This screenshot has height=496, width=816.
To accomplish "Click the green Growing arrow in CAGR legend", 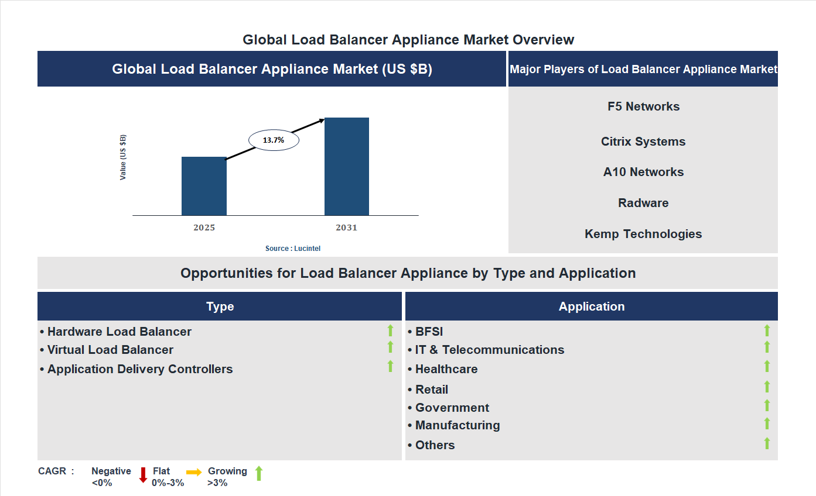I will click(x=258, y=474).
